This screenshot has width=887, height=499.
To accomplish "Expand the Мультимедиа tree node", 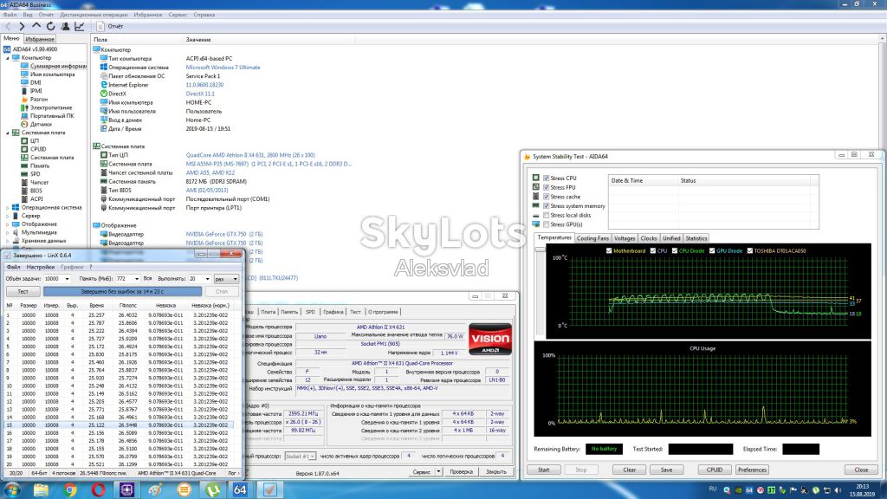I will pyautogui.click(x=8, y=232).
